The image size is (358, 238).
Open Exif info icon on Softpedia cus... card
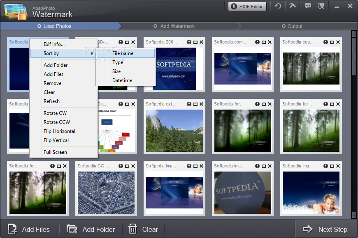[x=325, y=42]
